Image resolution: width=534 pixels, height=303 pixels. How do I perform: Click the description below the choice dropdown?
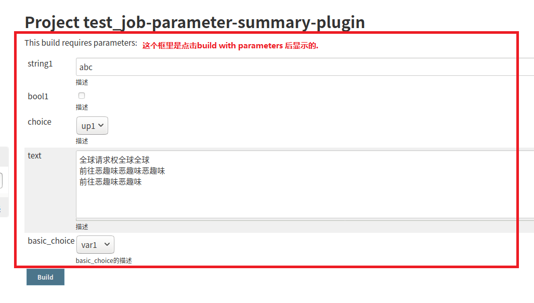tap(82, 141)
